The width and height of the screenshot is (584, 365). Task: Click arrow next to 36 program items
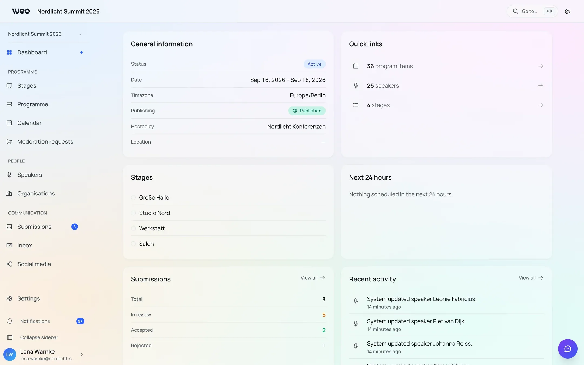click(x=540, y=66)
